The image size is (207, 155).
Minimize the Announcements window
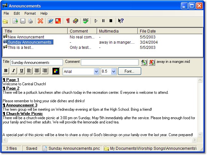pyautogui.click(x=184, y=6)
